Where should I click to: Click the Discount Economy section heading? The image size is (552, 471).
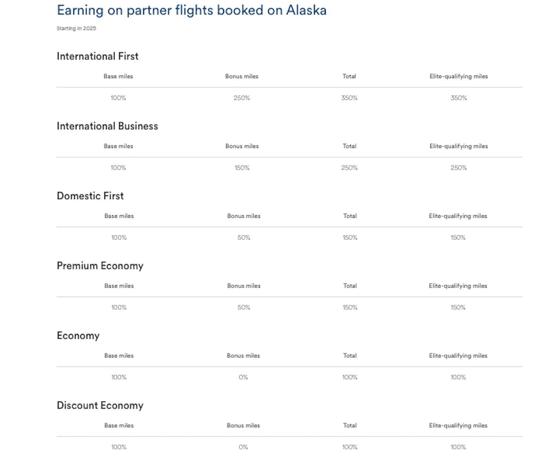[x=100, y=405]
